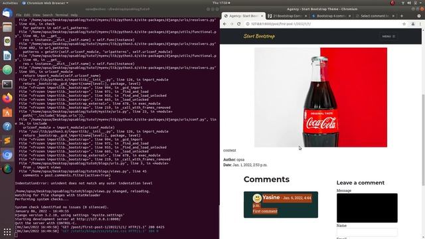The width and height of the screenshot is (425, 239).
Task: Open the Files manager in the dock
Action: 7,27
